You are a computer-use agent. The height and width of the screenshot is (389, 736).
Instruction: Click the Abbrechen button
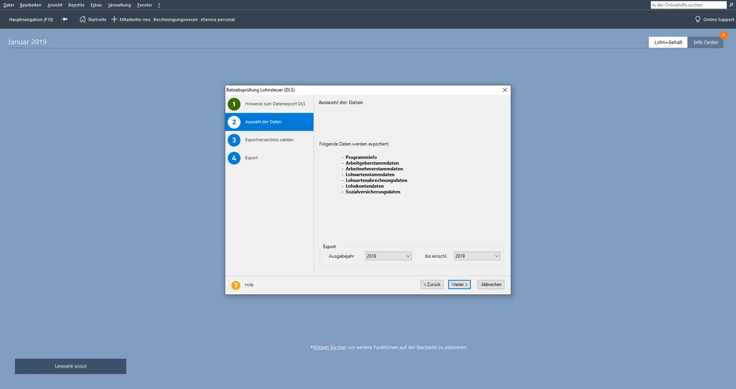491,285
